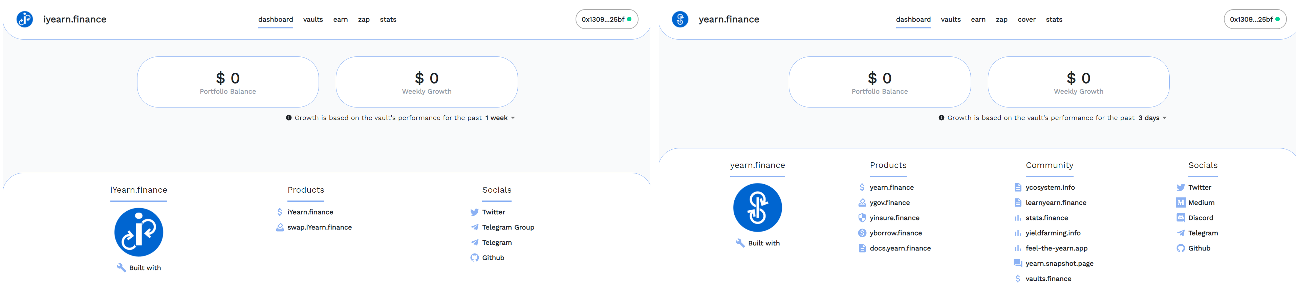Viewport: 1296px width, 287px height.
Task: Click the iyearn.finance logo in header
Action: [x=25, y=19]
